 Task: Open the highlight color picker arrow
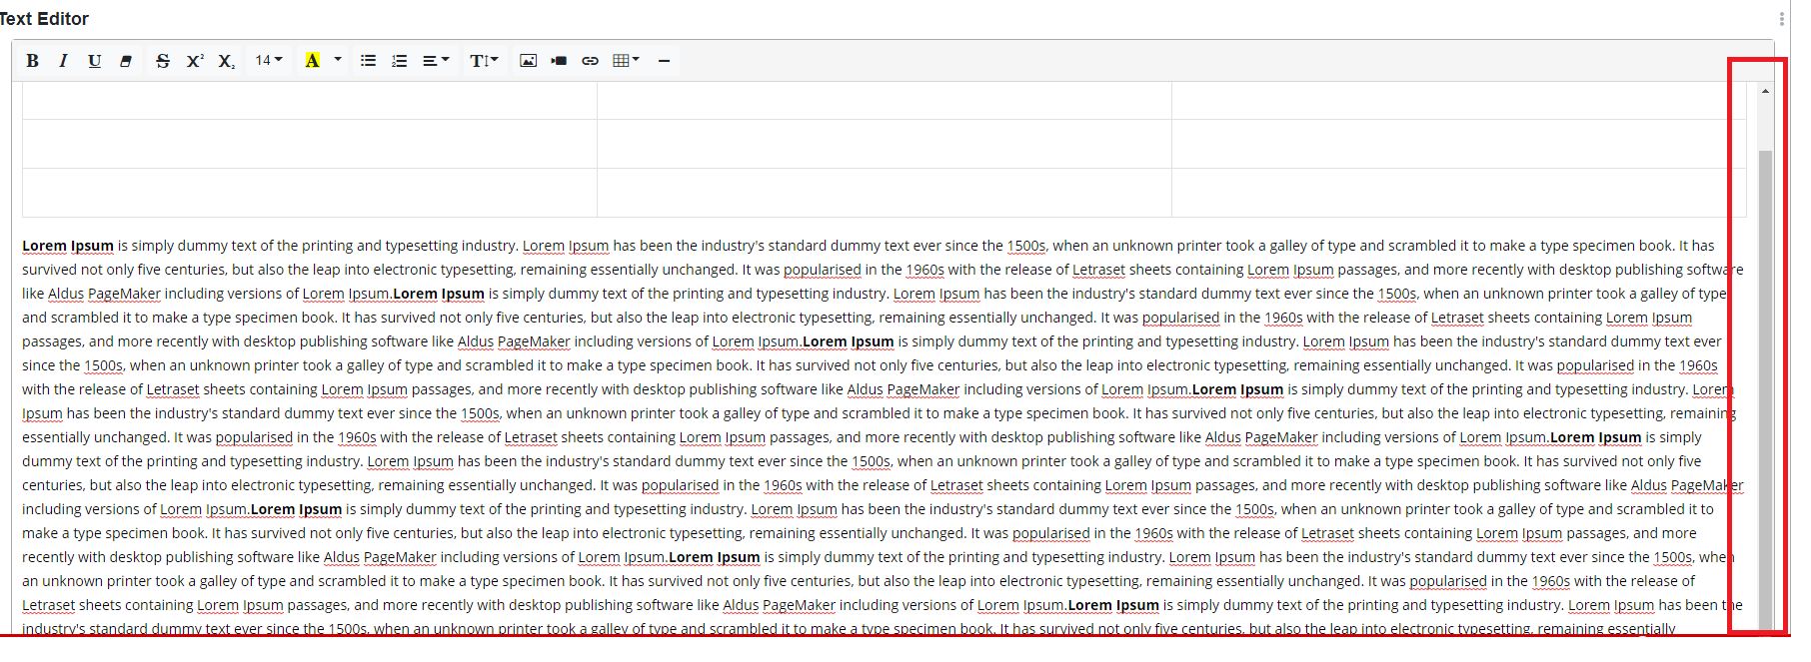338,61
